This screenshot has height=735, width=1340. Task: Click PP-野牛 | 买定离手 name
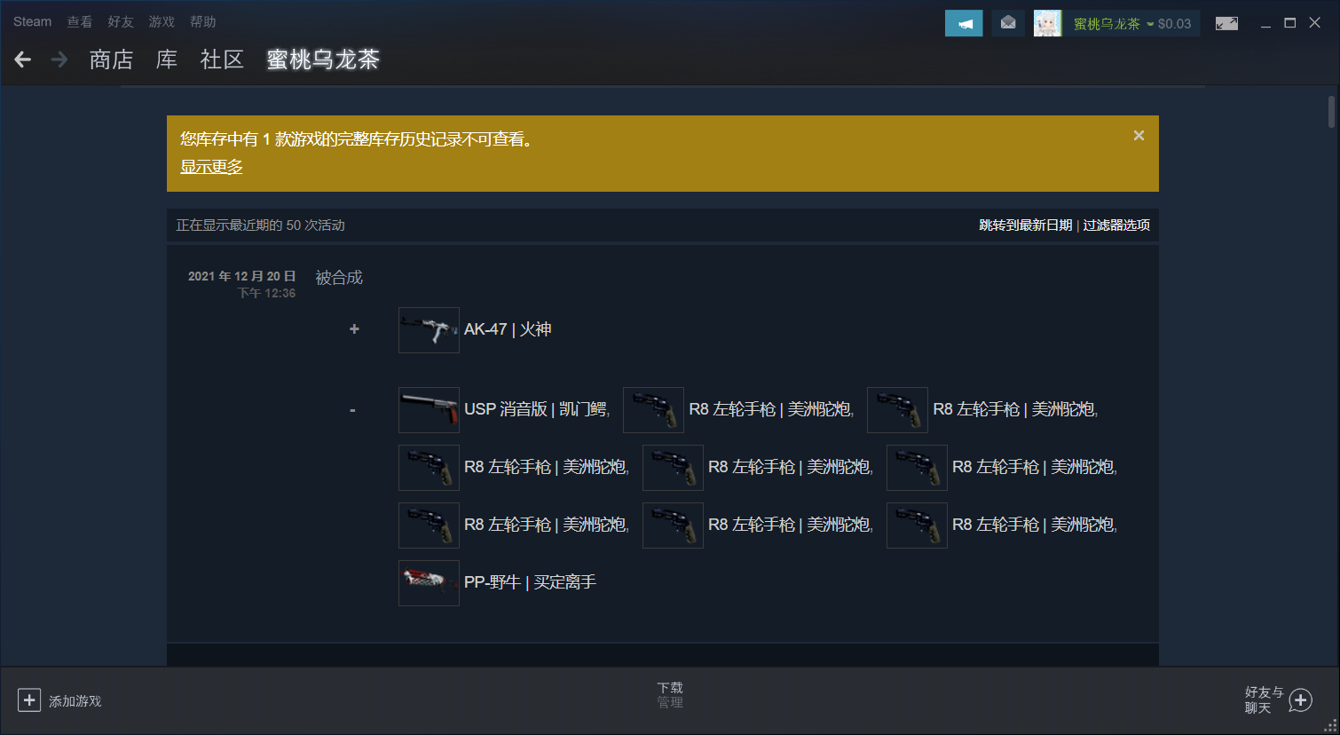pyautogui.click(x=530, y=582)
